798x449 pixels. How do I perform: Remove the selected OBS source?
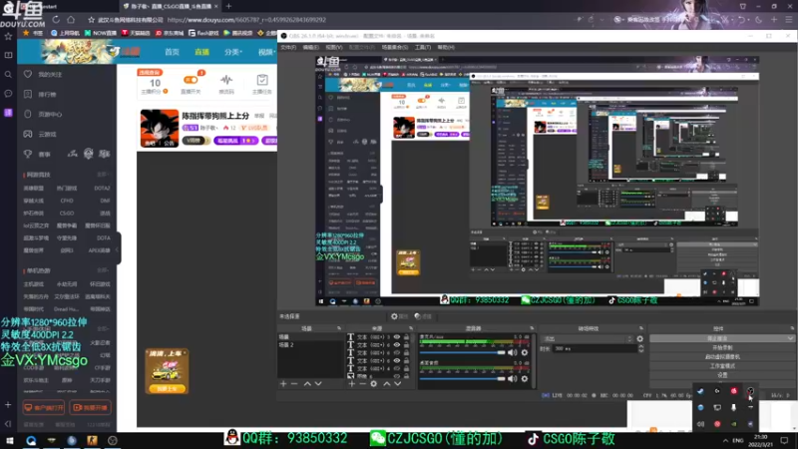pos(362,384)
